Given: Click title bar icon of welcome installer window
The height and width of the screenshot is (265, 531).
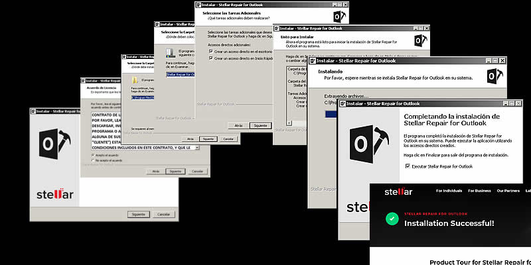Looking at the screenshot, I should (34, 111).
